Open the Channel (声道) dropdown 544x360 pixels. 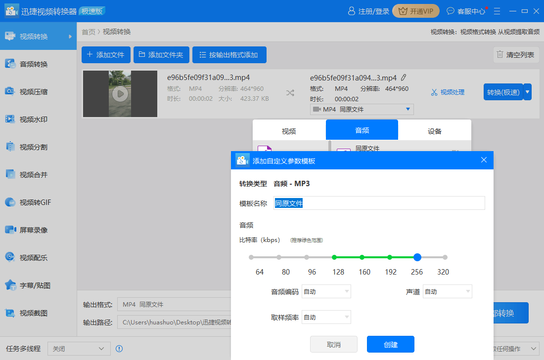click(447, 292)
